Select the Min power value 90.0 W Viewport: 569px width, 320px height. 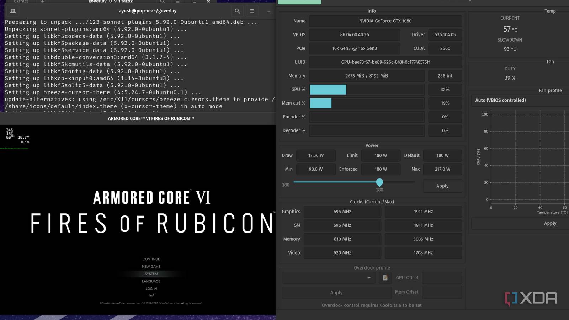coord(316,169)
